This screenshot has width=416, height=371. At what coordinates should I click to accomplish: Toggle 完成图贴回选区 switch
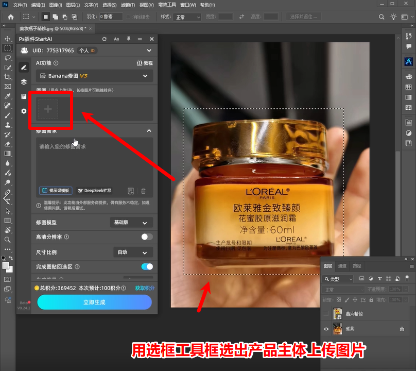pyautogui.click(x=147, y=266)
